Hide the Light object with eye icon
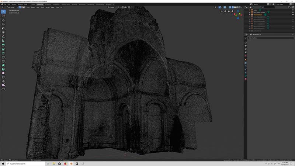 tap(293, 10)
